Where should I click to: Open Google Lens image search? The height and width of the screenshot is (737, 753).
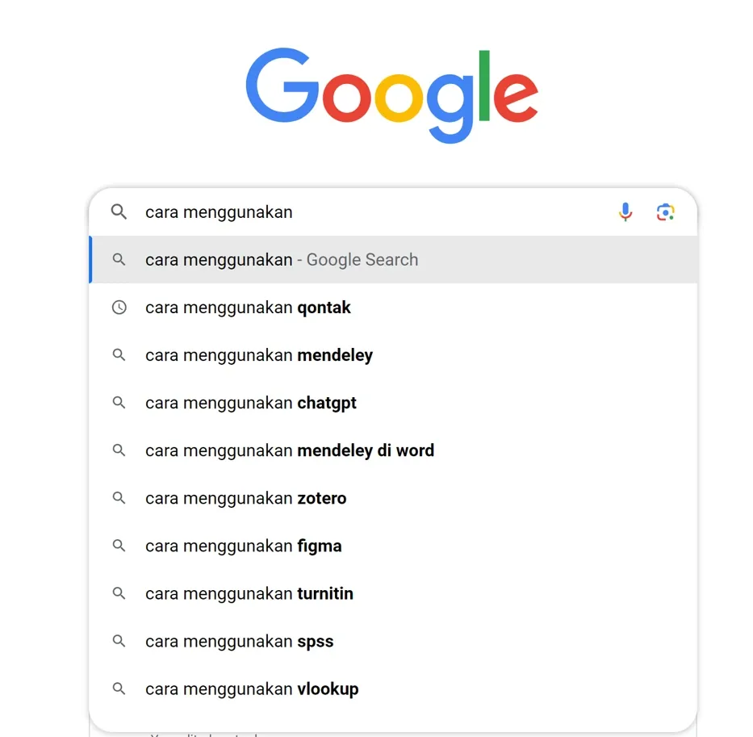pos(665,212)
